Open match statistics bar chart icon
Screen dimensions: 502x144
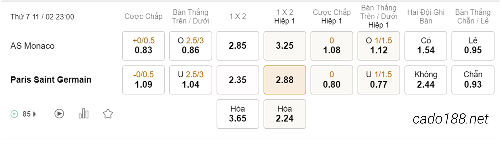click(x=84, y=114)
